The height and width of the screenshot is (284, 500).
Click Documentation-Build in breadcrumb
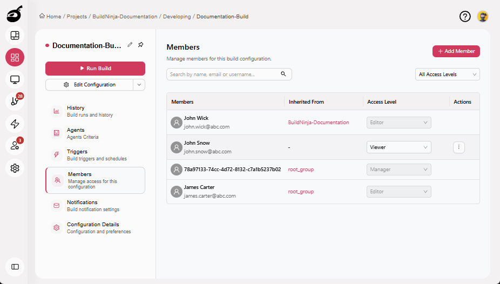pyautogui.click(x=222, y=17)
